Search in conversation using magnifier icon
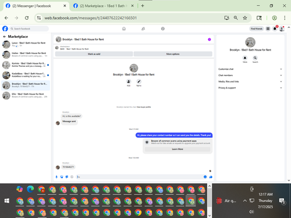 click(255, 58)
